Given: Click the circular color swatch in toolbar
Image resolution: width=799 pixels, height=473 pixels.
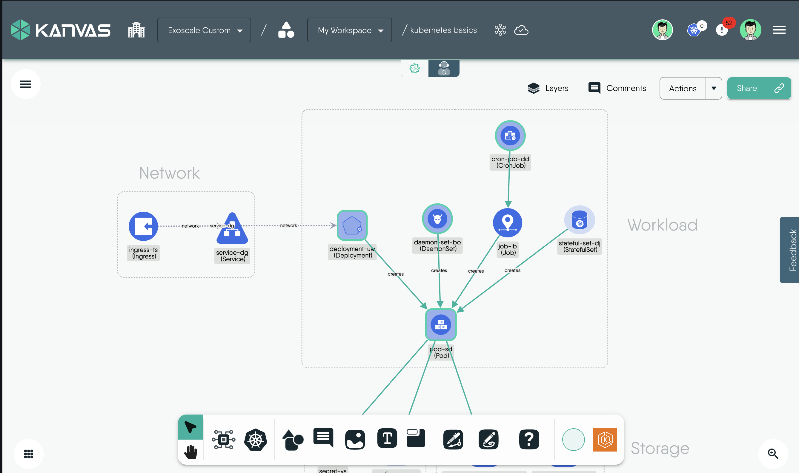Looking at the screenshot, I should point(573,440).
